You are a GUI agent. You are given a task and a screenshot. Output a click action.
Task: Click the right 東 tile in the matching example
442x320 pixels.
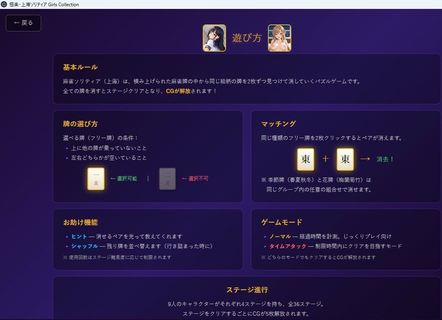click(345, 159)
